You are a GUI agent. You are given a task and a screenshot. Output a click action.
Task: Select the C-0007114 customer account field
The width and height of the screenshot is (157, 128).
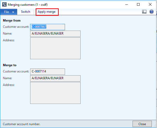[48, 72]
